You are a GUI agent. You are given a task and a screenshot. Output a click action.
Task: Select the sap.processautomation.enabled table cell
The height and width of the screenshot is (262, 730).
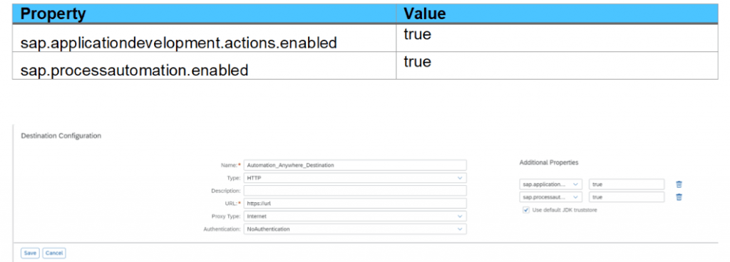click(205, 65)
